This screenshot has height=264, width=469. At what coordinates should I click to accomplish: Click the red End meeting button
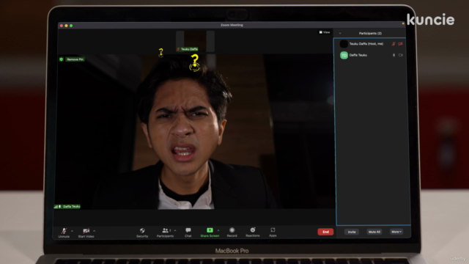pos(325,232)
